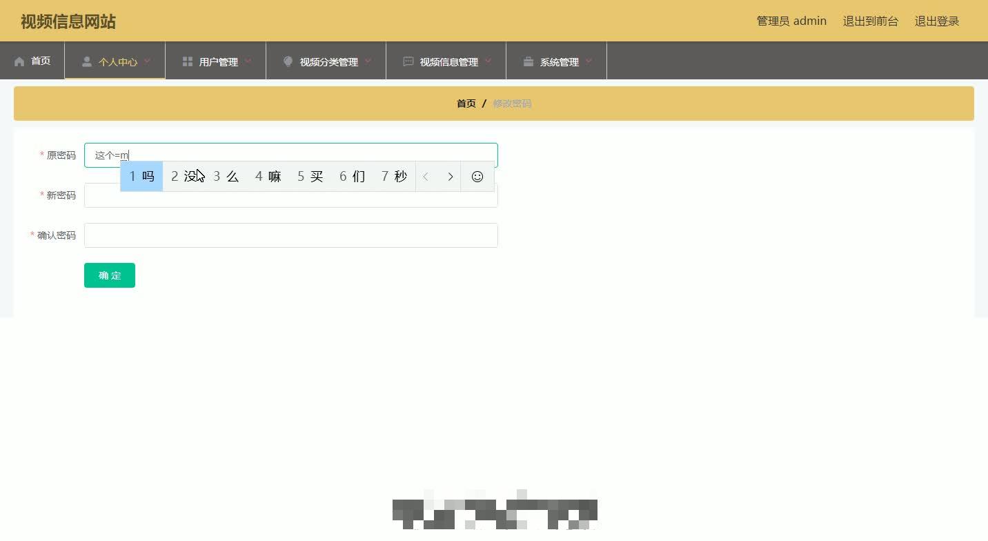The height and width of the screenshot is (541, 988).
Task: Select IME candidate 4 嘛
Action: point(268,177)
